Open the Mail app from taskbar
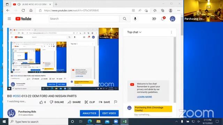 click(x=107, y=122)
